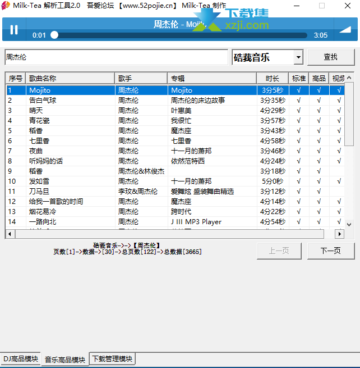360x368 pixels.
Task: Click the elapsed time 0:01 label
Action: 39,35
